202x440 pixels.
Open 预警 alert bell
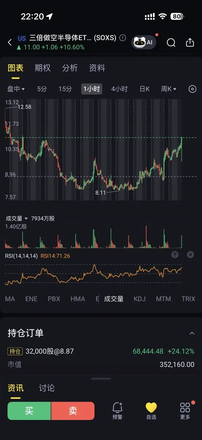click(x=117, y=411)
